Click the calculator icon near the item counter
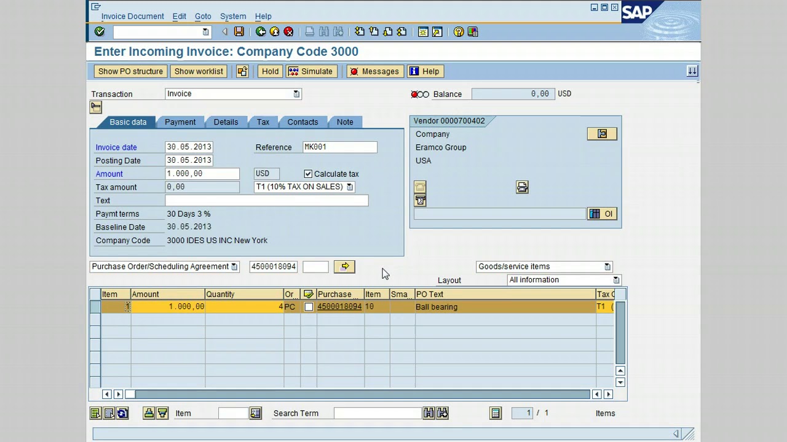Viewport: 787px width, 442px height. pos(496,413)
